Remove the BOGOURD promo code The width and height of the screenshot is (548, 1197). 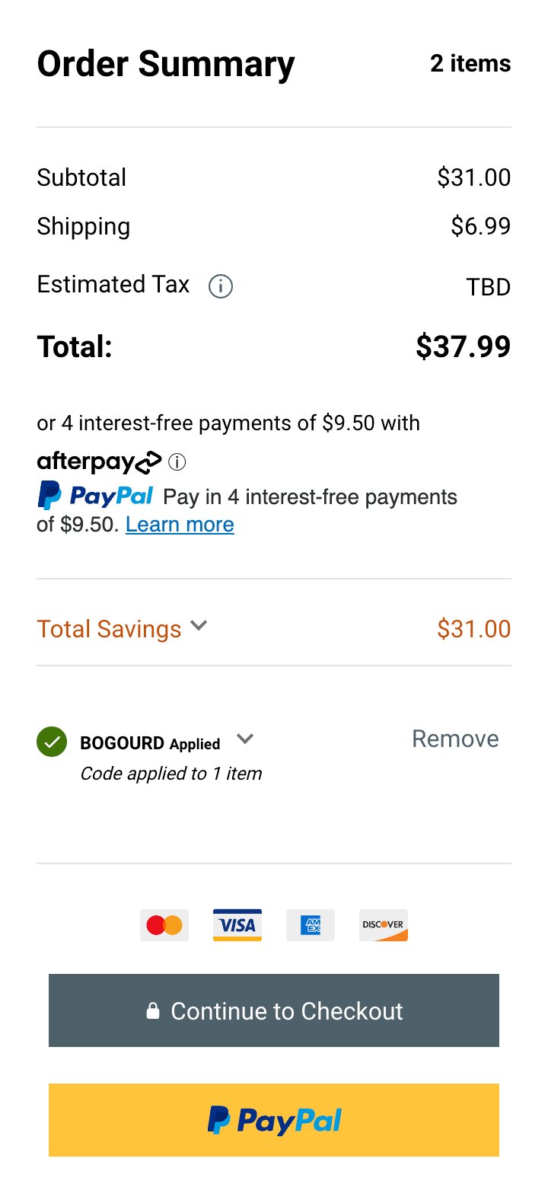(x=455, y=739)
